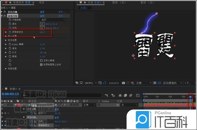The image size is (197, 130).
Task: Open show channel RGB color icon
Action: pyautogui.click(x=132, y=83)
